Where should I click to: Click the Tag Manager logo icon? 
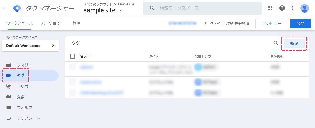17,8
